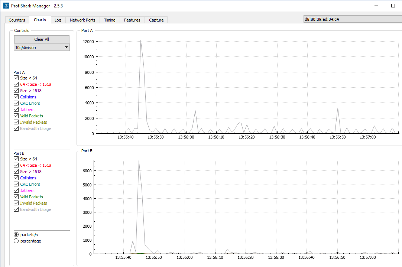This screenshot has height=267, width=402.
Task: Toggle Port A CRC Errors checkbox
Action: pos(16,103)
